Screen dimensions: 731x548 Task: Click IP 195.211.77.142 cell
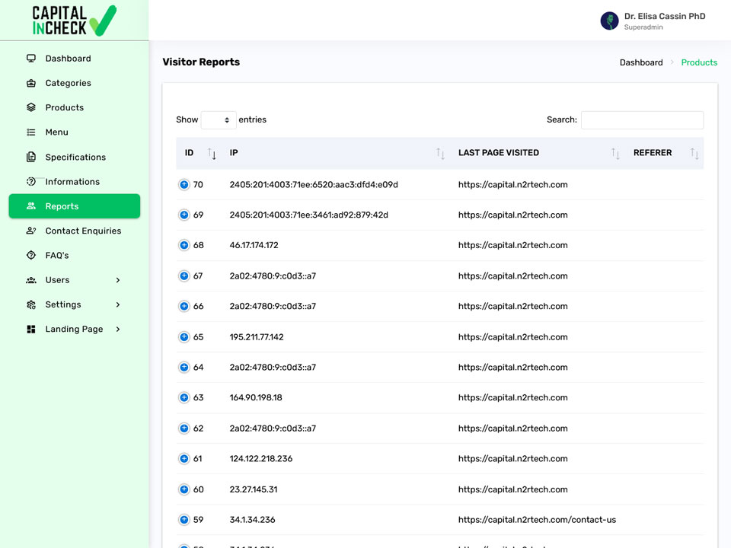tap(257, 337)
